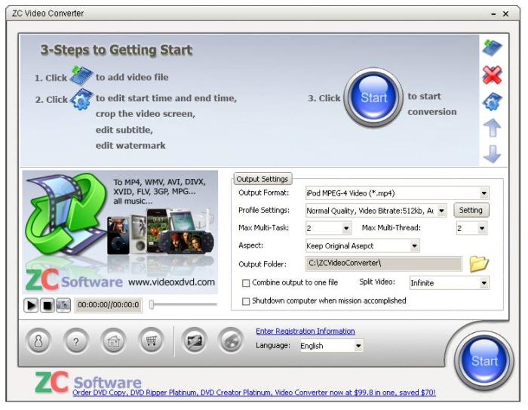This screenshot has width=528, height=410.
Task: Click the preview seek slider handle
Action: 152,304
